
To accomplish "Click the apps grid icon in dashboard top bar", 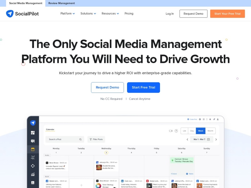I will click(x=204, y=119).
